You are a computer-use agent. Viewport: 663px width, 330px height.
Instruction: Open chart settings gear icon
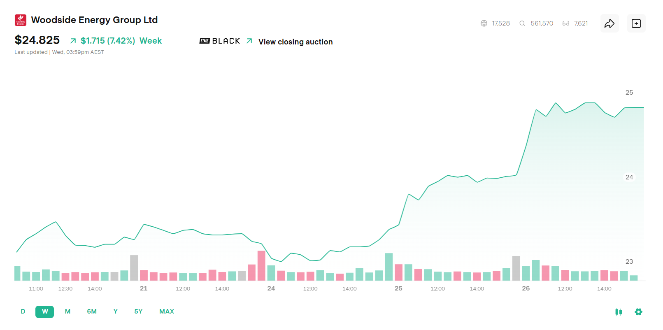(638, 312)
